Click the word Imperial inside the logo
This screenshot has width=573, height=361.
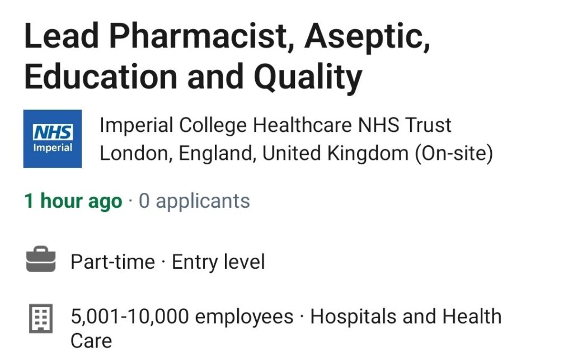[x=53, y=148]
